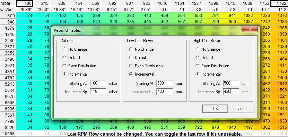288x137 pixels.
Task: Click the vac/bst axis label
Action: pyautogui.click(x=8, y=9)
